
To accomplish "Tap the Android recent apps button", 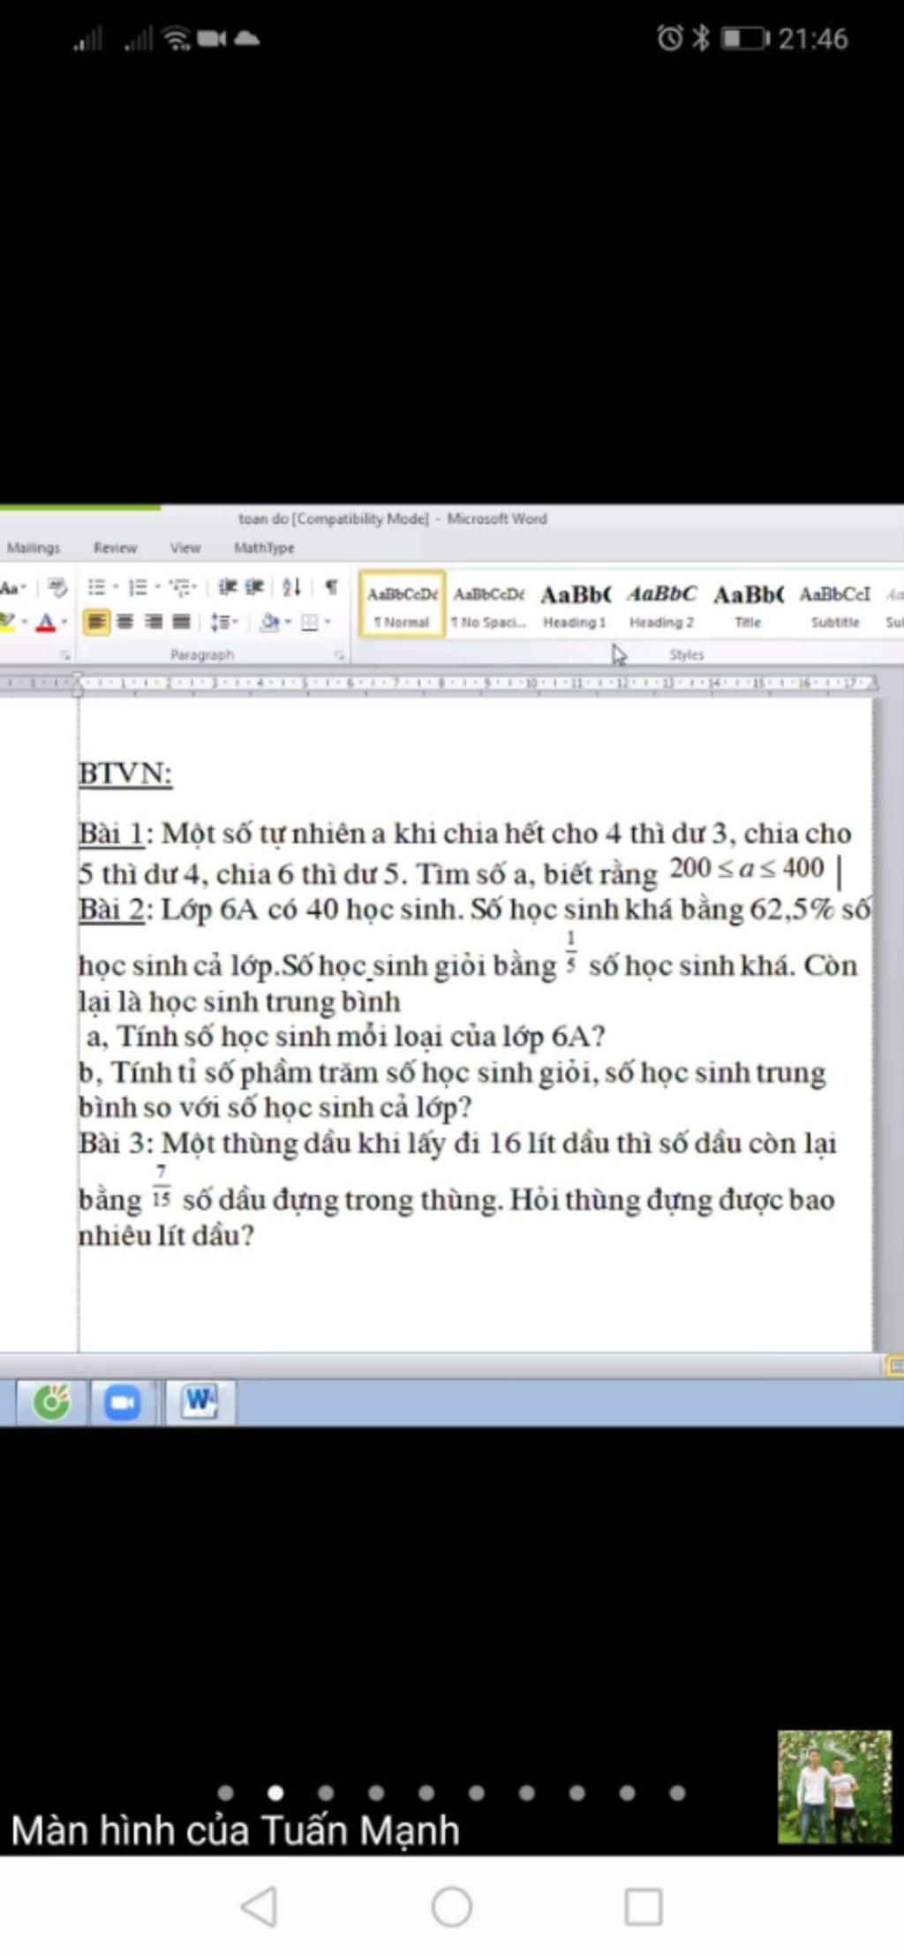I will pyautogui.click(x=644, y=1906).
